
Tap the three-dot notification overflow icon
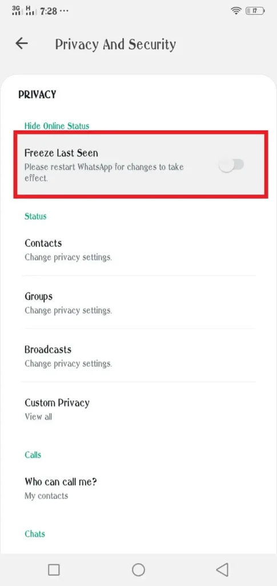[64, 11]
